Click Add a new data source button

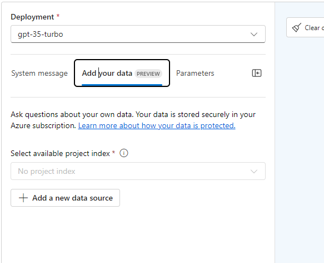(65, 198)
